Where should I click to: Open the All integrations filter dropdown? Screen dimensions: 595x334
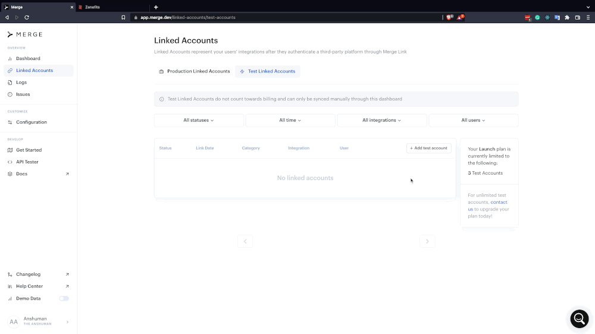382,120
